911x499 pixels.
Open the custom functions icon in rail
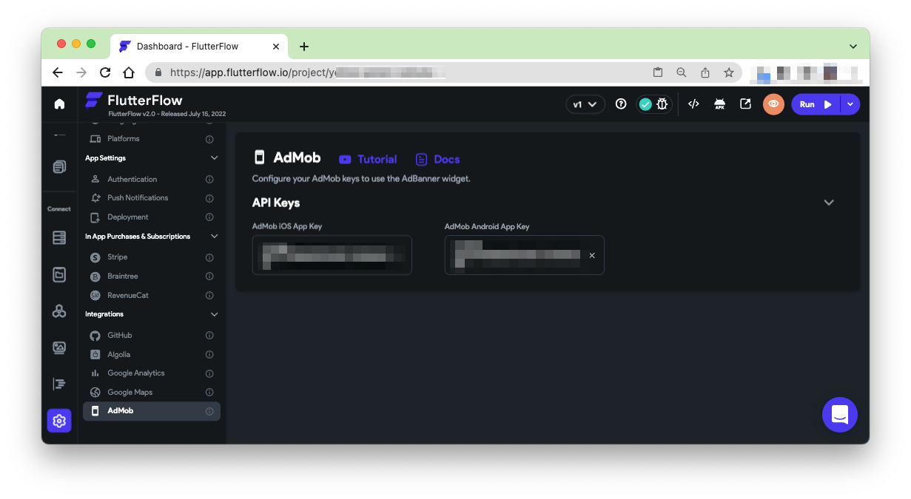coord(59,311)
